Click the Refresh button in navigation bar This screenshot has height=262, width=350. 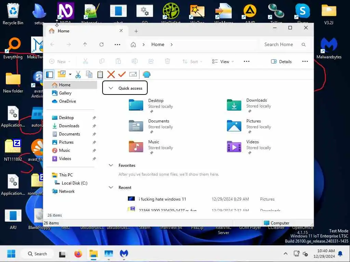pos(102,45)
